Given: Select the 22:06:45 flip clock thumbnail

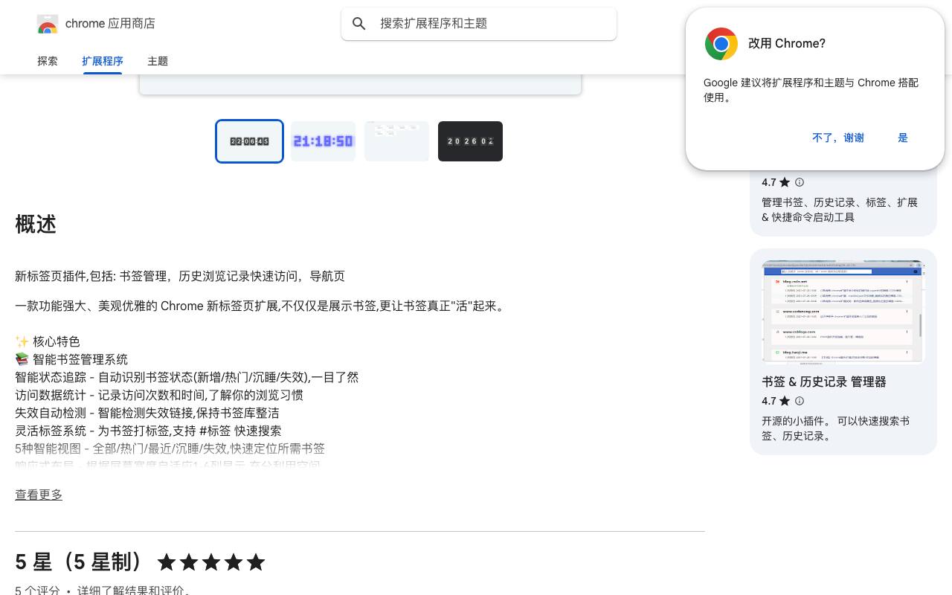Looking at the screenshot, I should 249,141.
